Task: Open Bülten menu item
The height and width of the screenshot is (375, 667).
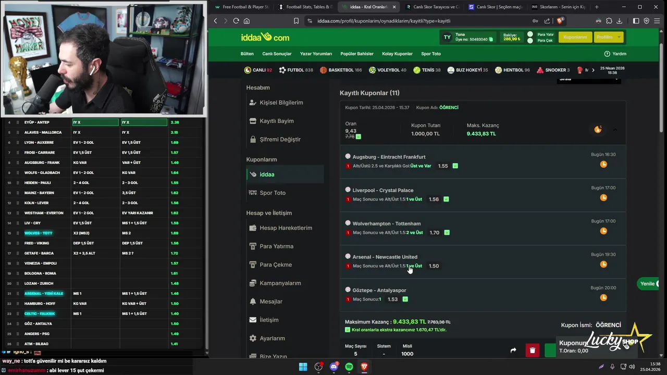Action: (247, 54)
